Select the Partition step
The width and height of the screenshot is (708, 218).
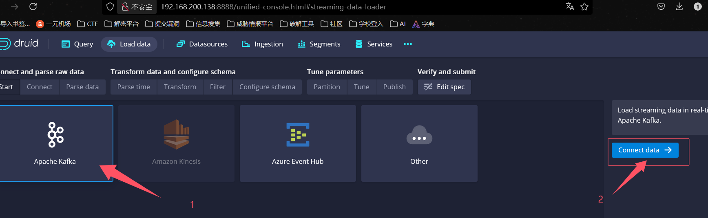(x=327, y=87)
